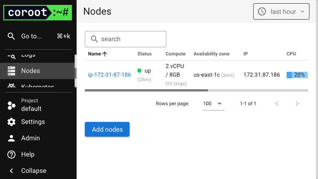Screen dimensions: 318x179
Task: Click the '2 vCPU / 8GB' compute cell
Action: pyautogui.click(x=175, y=71)
